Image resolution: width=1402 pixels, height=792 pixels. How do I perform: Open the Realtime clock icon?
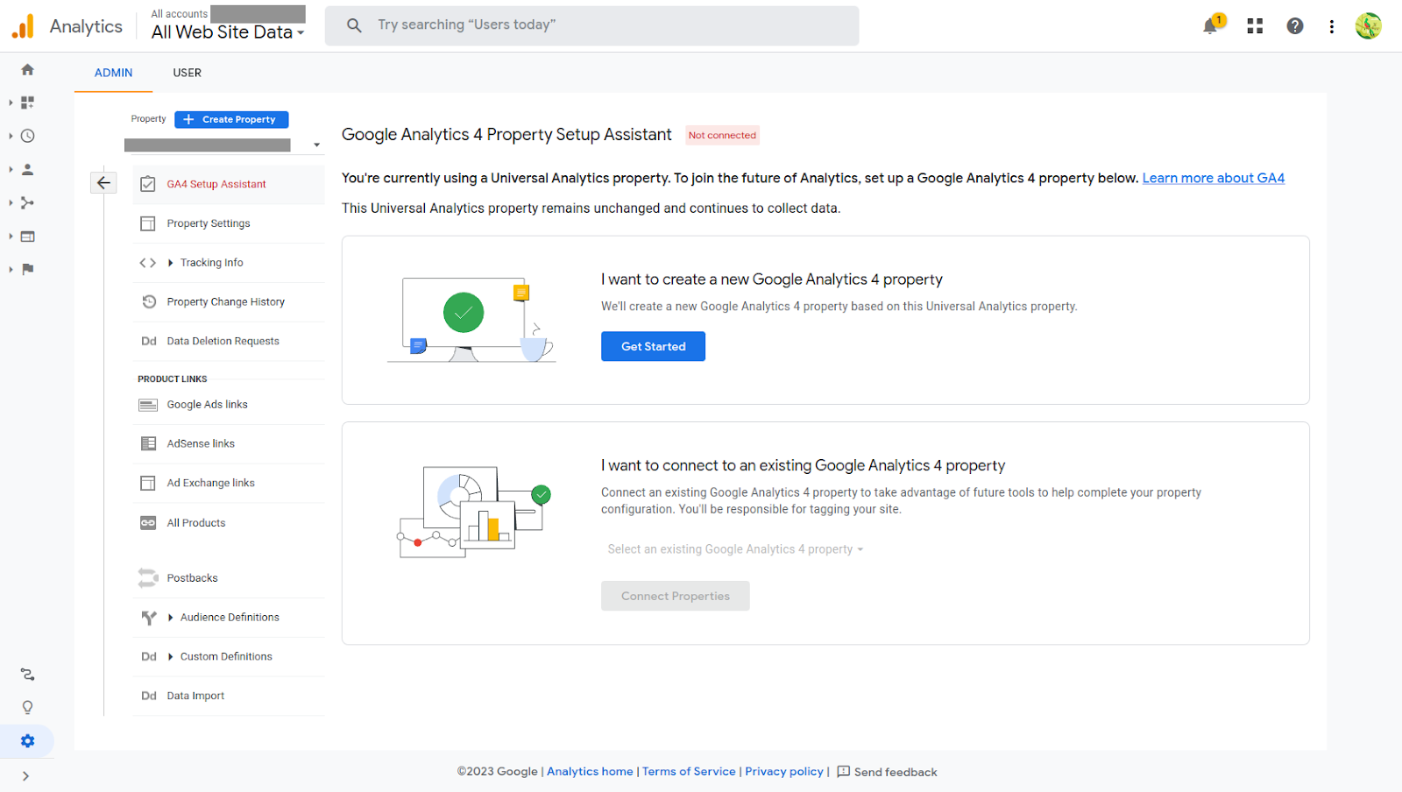coord(27,136)
